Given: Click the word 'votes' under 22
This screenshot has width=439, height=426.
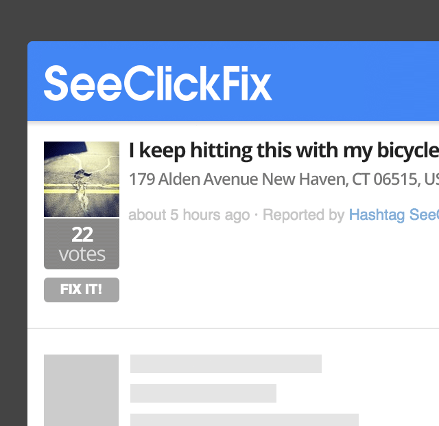Looking at the screenshot, I should [x=82, y=254].
